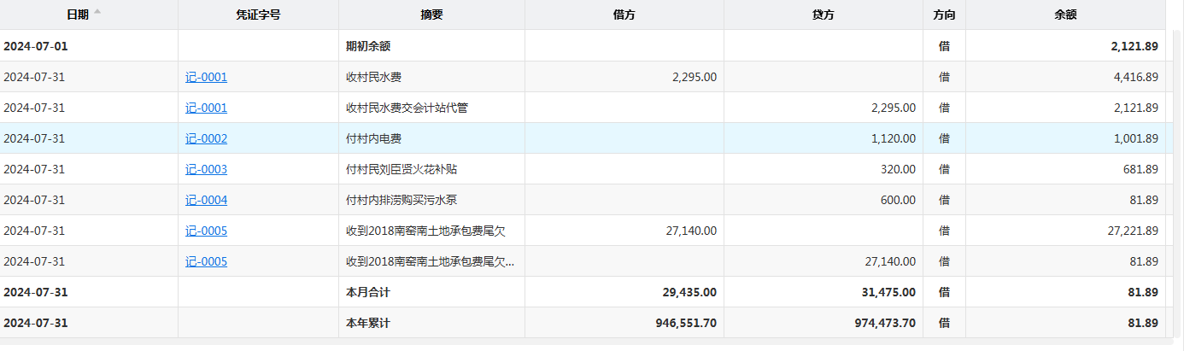Image resolution: width=1184 pixels, height=351 pixels.
Task: Open 记-0005 link in the 27,221.89 balance row
Action: 206,231
